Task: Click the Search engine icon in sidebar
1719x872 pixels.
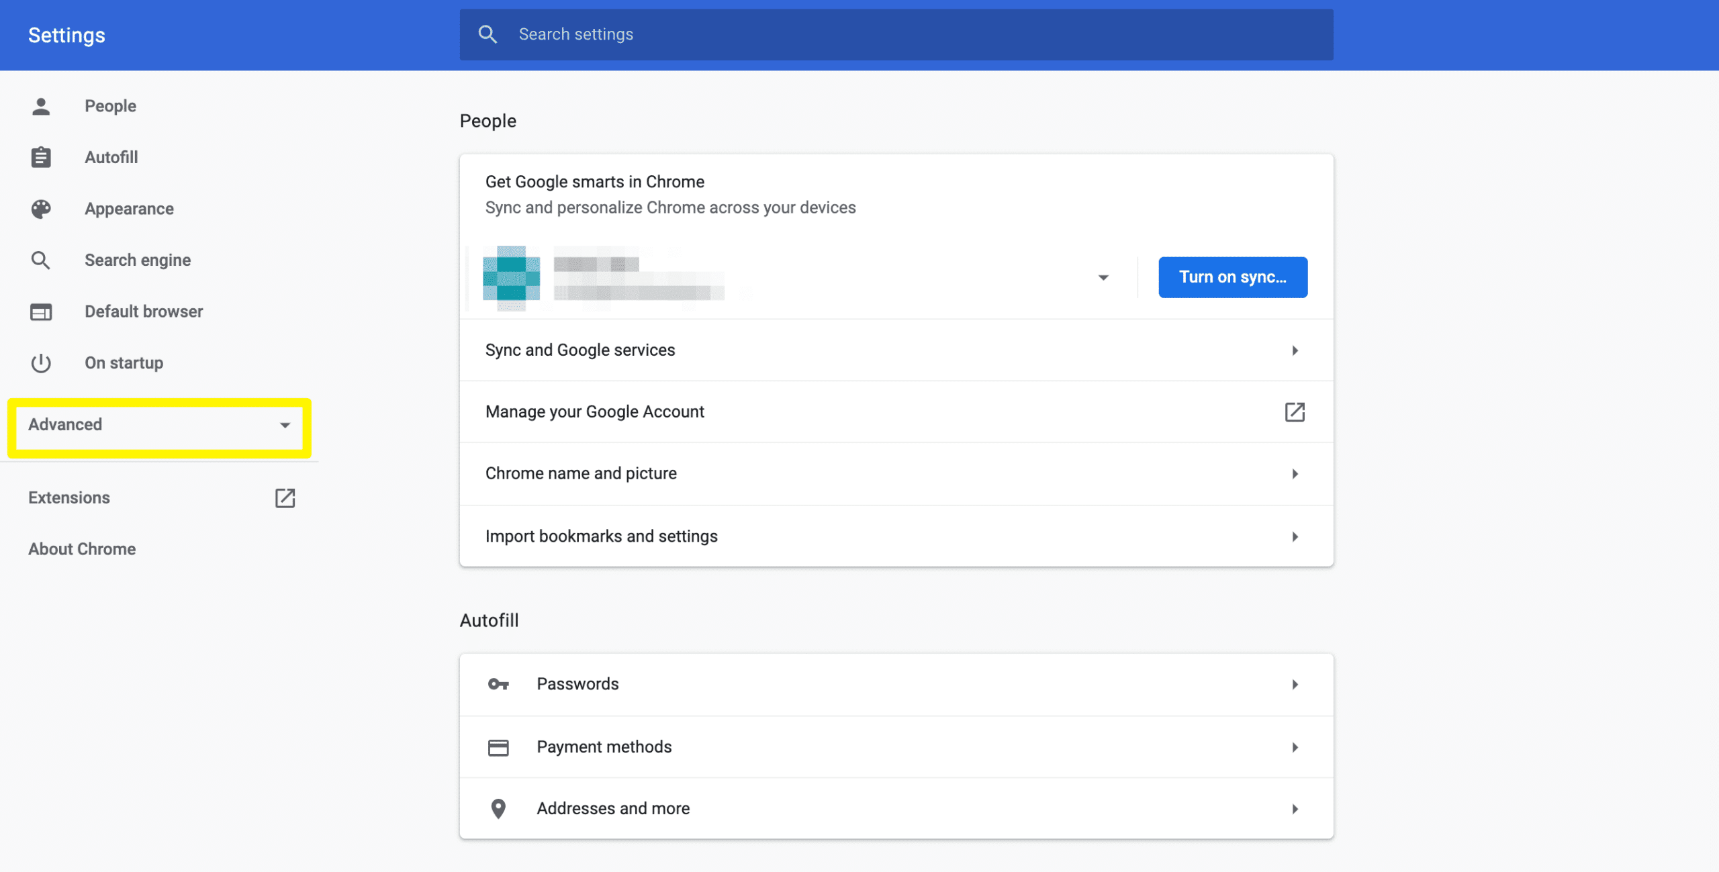Action: (40, 259)
